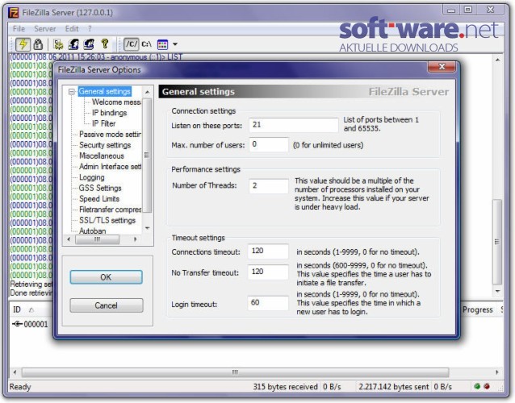Click OK in Server Options dialog
515x403 pixels.
point(106,277)
